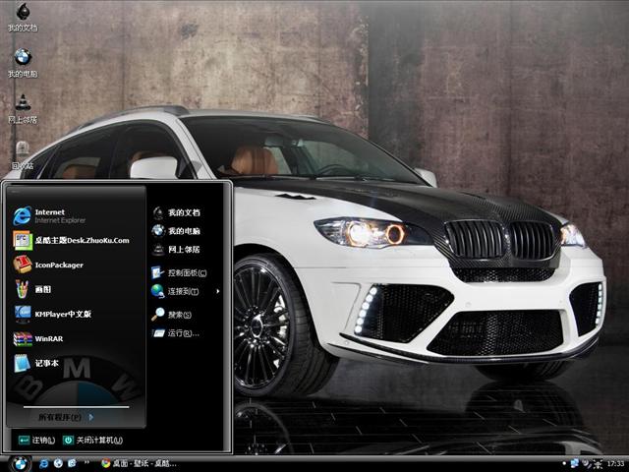Launch IconPackager from the Start menu
Image resolution: width=629 pixels, height=472 pixels.
pyautogui.click(x=58, y=265)
